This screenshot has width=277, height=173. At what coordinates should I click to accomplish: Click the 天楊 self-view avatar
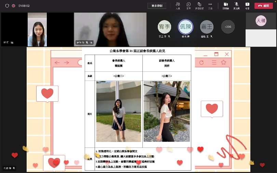(x=261, y=21)
